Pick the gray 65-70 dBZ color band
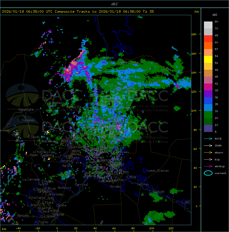 [208, 32]
